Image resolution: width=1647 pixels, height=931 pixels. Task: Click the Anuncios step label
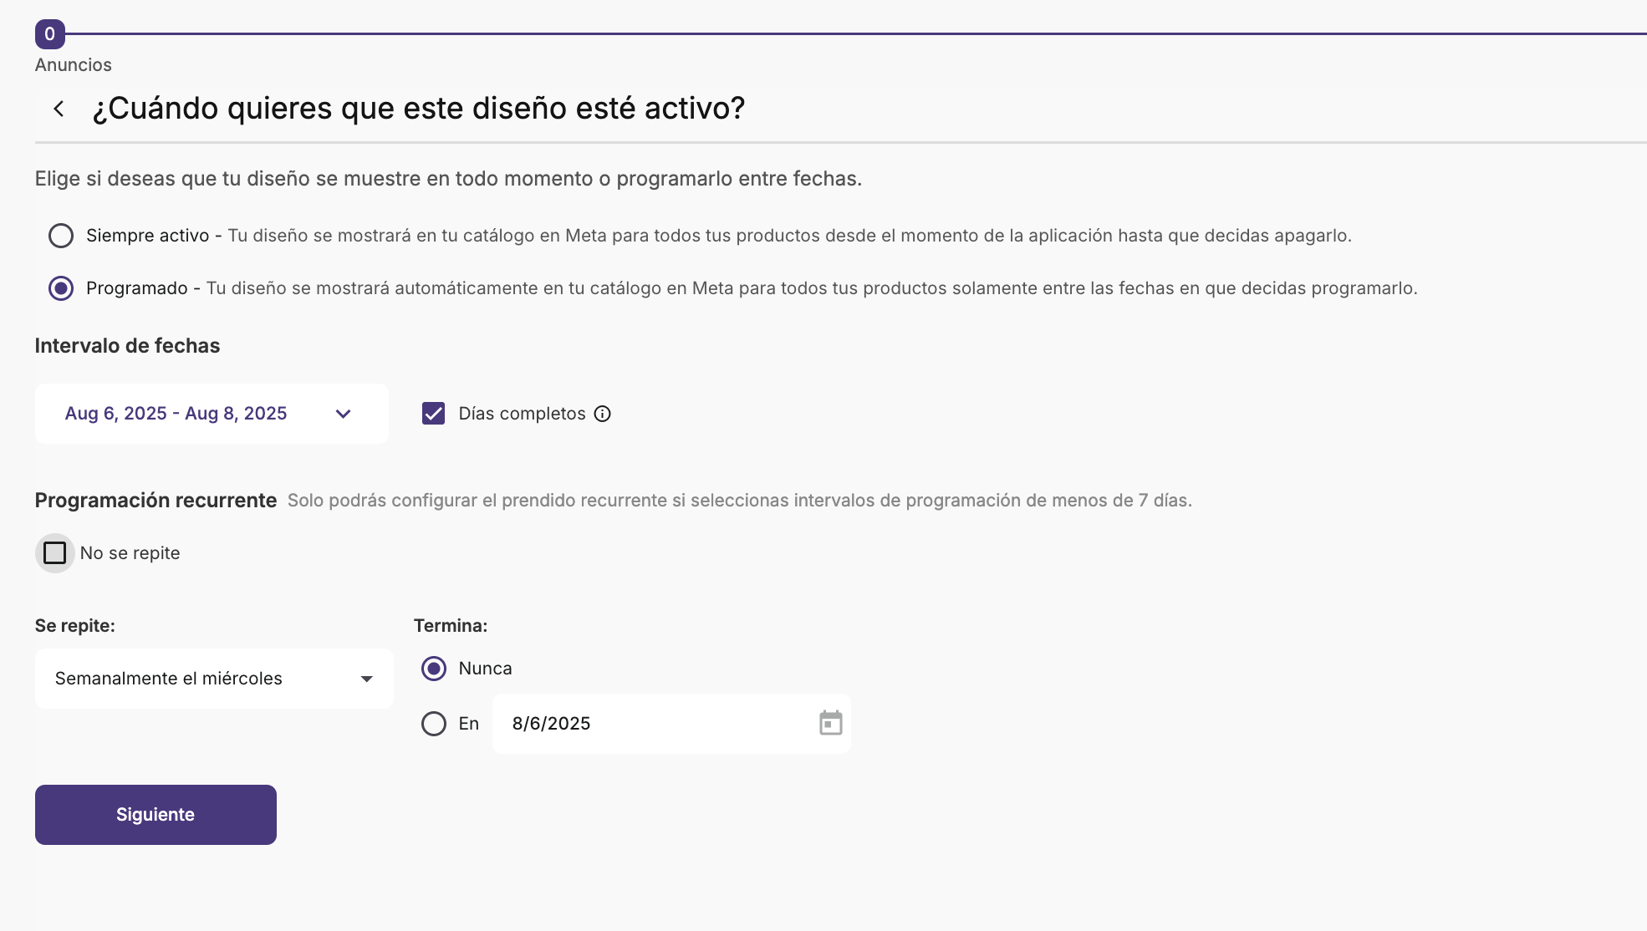pos(74,65)
